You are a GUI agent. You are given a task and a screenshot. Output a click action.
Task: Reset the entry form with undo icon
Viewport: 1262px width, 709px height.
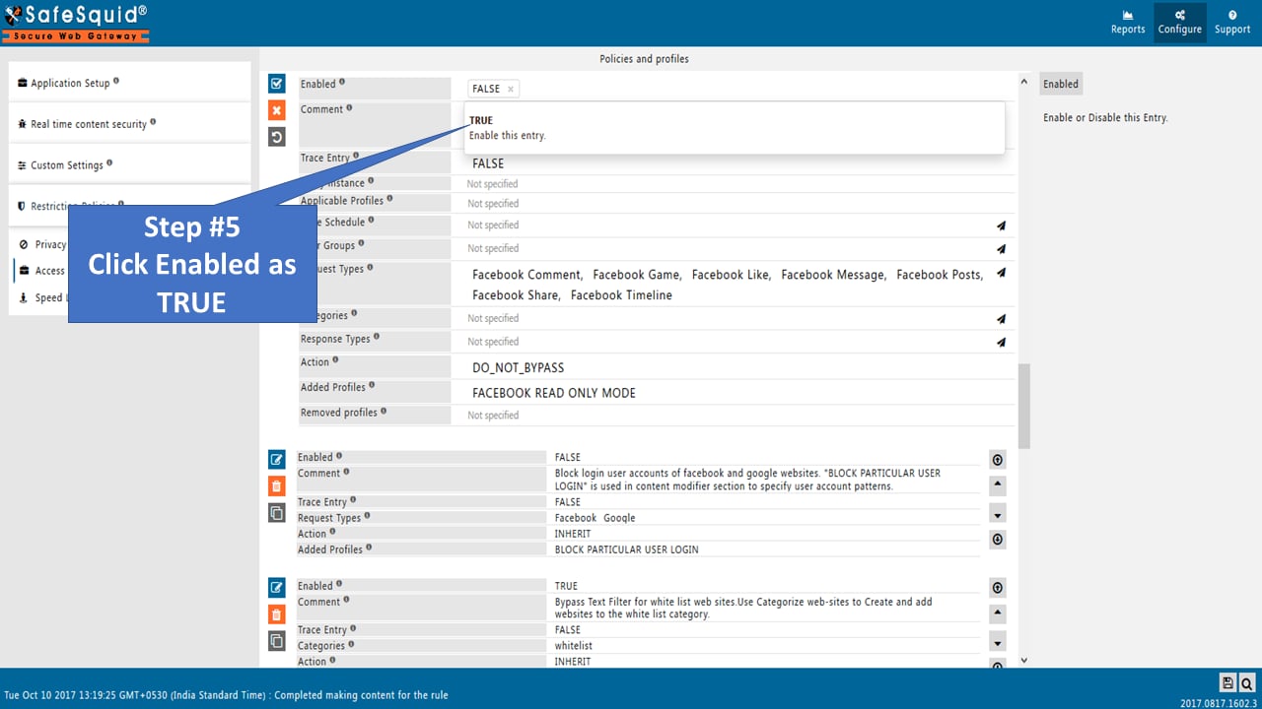(x=277, y=137)
